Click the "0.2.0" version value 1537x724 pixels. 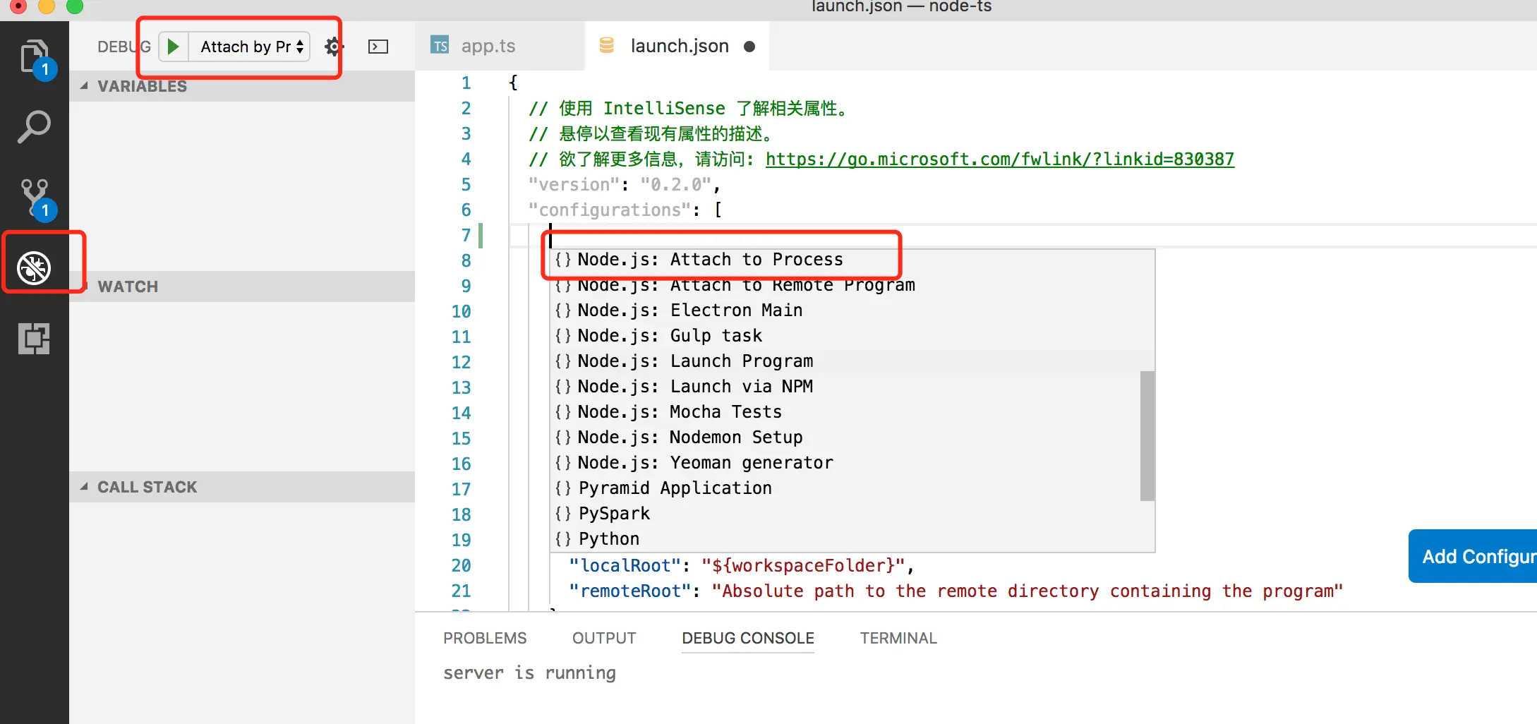click(x=675, y=185)
